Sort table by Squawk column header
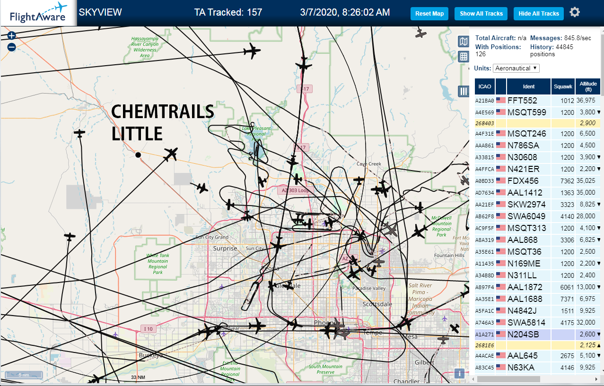Screen dimensions: 604x386 [x=563, y=86]
